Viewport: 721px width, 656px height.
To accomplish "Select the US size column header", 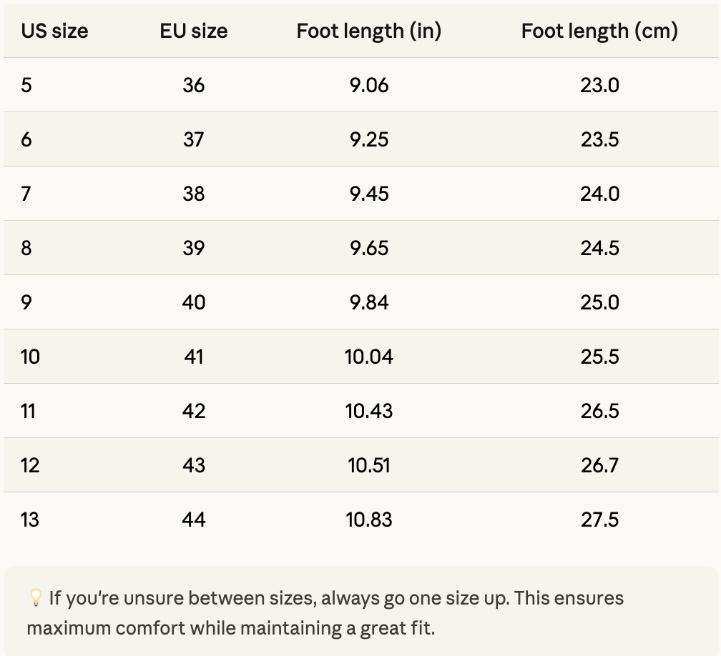I will 54,31.
